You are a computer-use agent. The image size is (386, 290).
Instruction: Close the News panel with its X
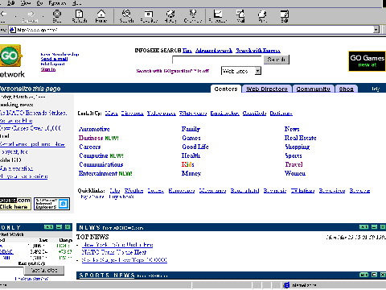383,227
